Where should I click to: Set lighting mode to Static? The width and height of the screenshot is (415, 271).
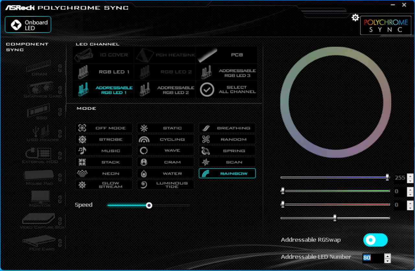pyautogui.click(x=165, y=128)
